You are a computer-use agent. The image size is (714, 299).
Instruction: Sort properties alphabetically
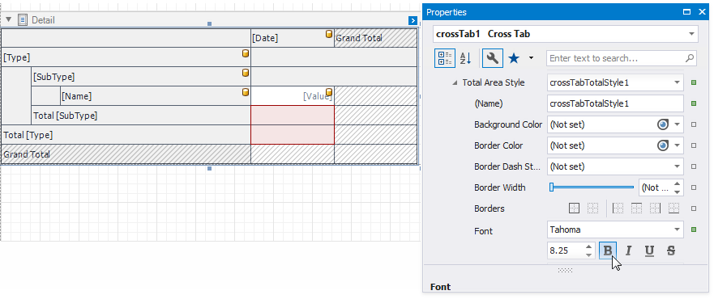coord(465,58)
